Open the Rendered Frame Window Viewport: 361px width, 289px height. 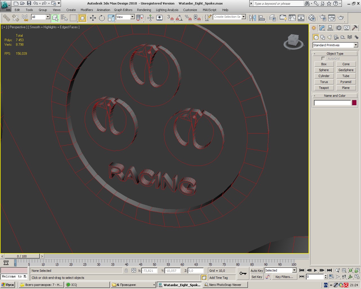(x=332, y=18)
